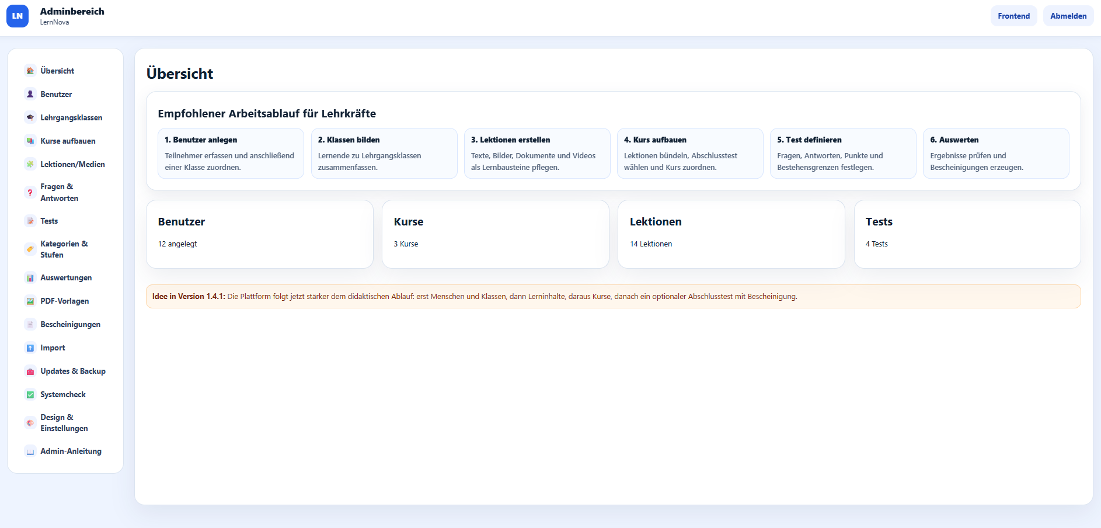Select the '4. Kurs aufbauen' workflow card

point(690,154)
